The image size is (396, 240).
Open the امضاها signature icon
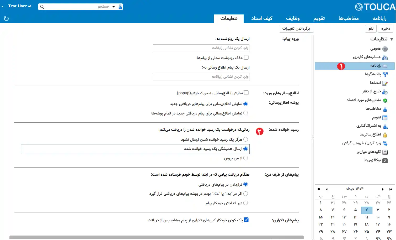(x=385, y=83)
